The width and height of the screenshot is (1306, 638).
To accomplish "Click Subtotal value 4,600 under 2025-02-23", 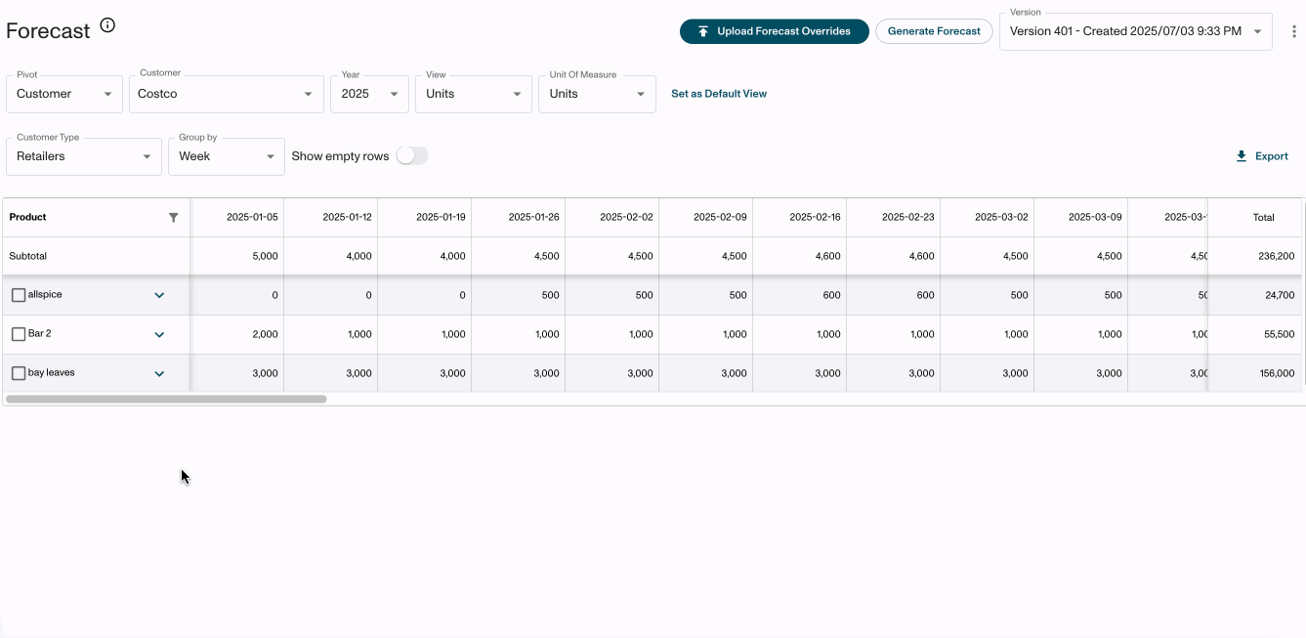I will [x=921, y=256].
